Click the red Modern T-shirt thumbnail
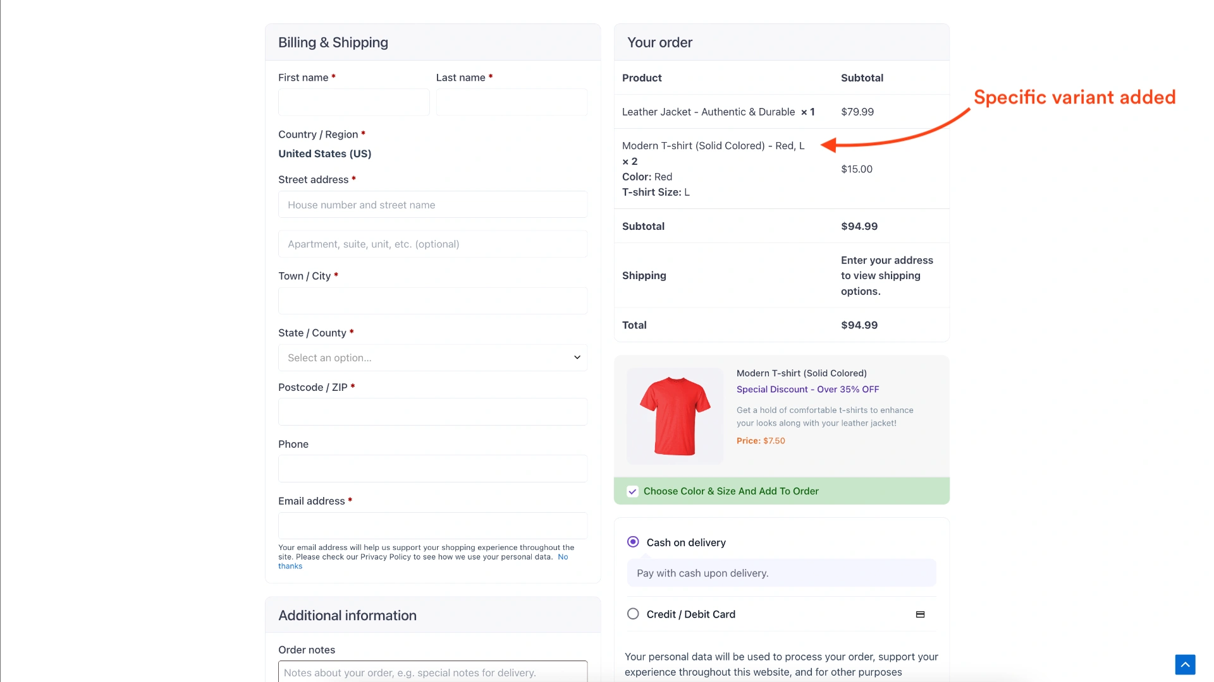Image resolution: width=1214 pixels, height=682 pixels. coord(674,416)
